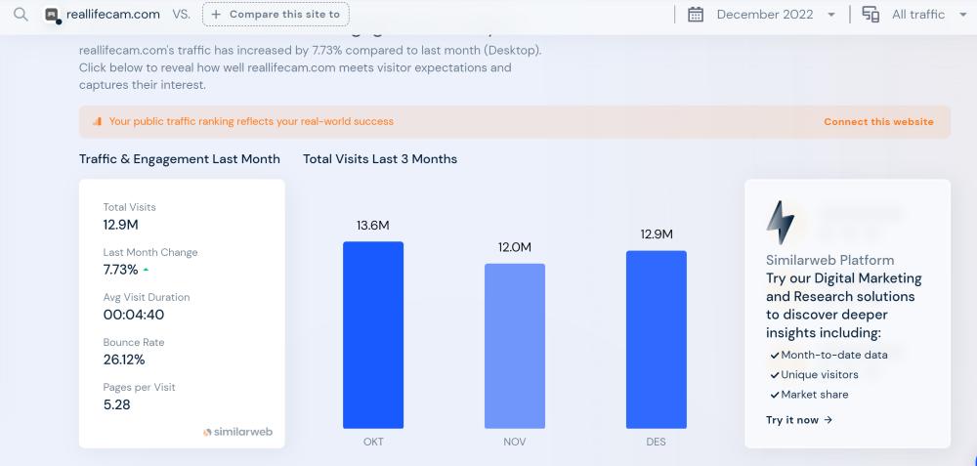Image resolution: width=977 pixels, height=466 pixels.
Task: Click the orange bar-chart icon in banner
Action: [97, 122]
